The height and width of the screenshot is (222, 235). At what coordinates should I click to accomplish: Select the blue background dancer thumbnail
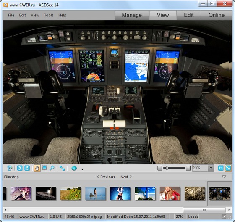pyautogui.click(x=120, y=193)
